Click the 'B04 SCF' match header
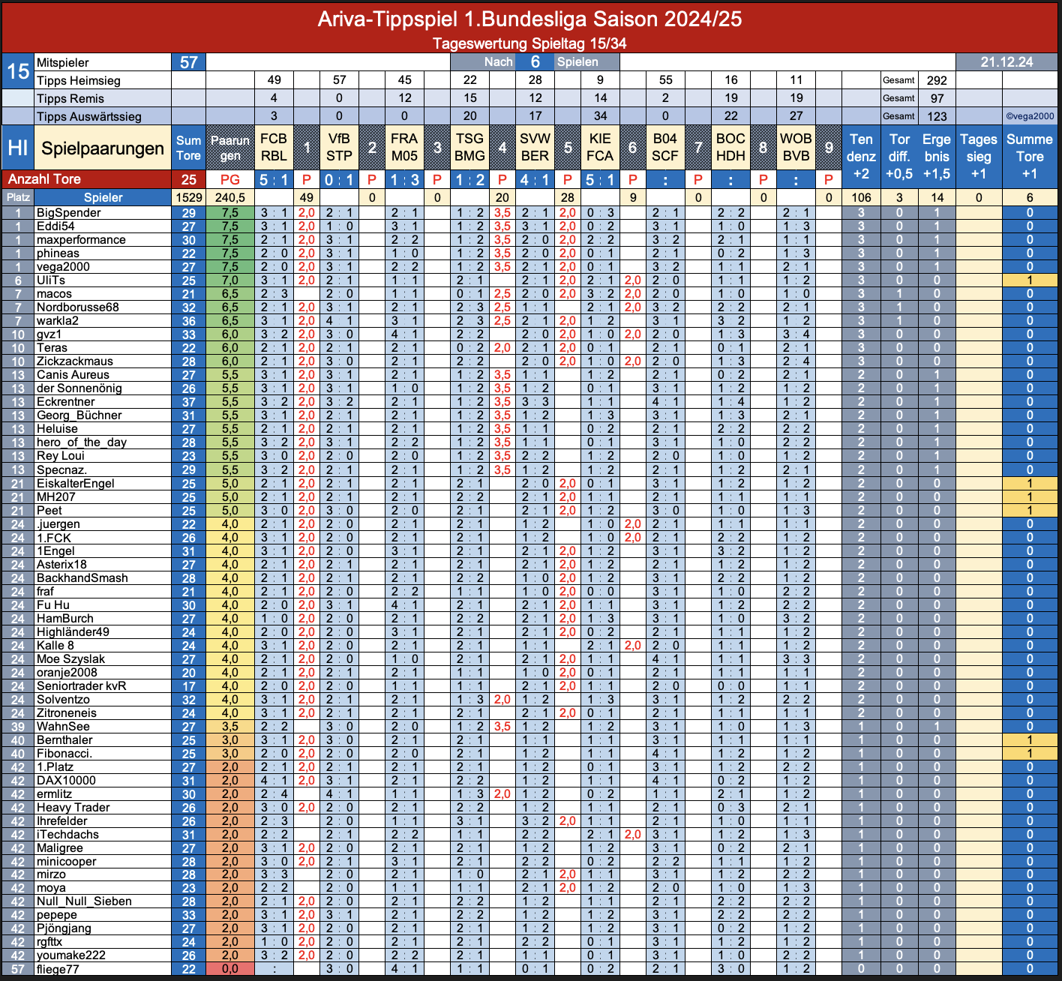1062x981 pixels. pyautogui.click(x=665, y=148)
